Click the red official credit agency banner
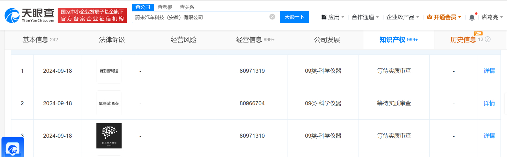The height and width of the screenshot is (157, 507). click(92, 15)
